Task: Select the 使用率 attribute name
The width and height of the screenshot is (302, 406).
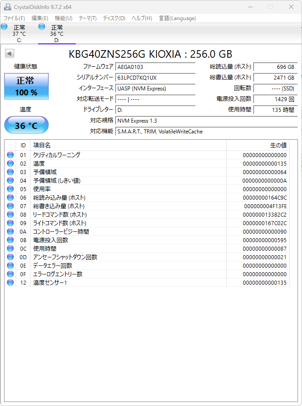Action: [42, 189]
